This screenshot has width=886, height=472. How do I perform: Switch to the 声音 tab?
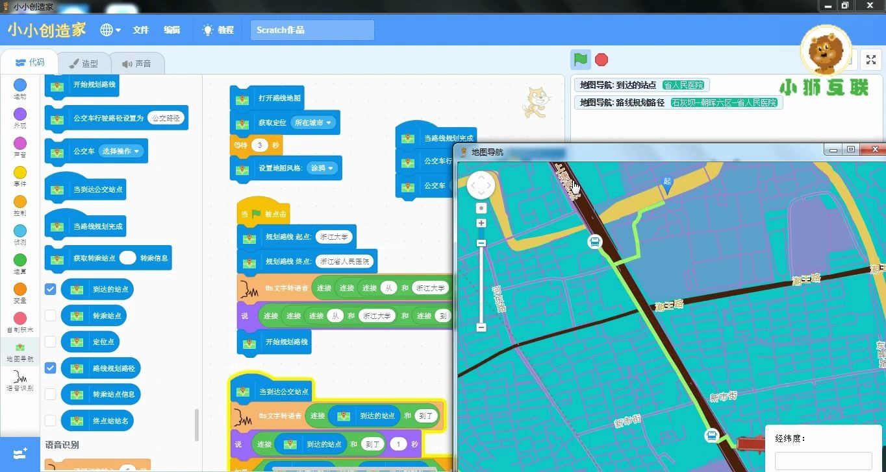136,64
